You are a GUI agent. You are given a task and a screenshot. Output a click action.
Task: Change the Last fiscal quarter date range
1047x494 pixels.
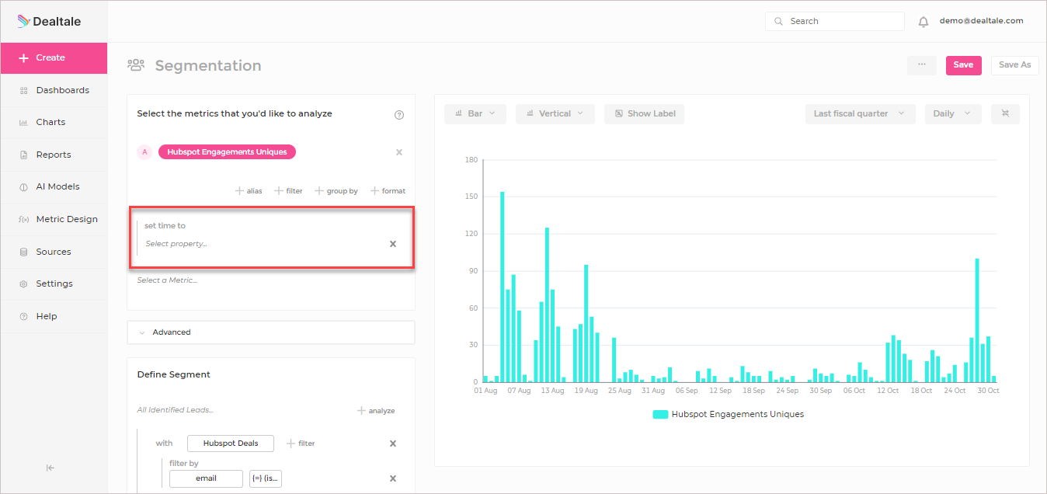click(x=860, y=113)
